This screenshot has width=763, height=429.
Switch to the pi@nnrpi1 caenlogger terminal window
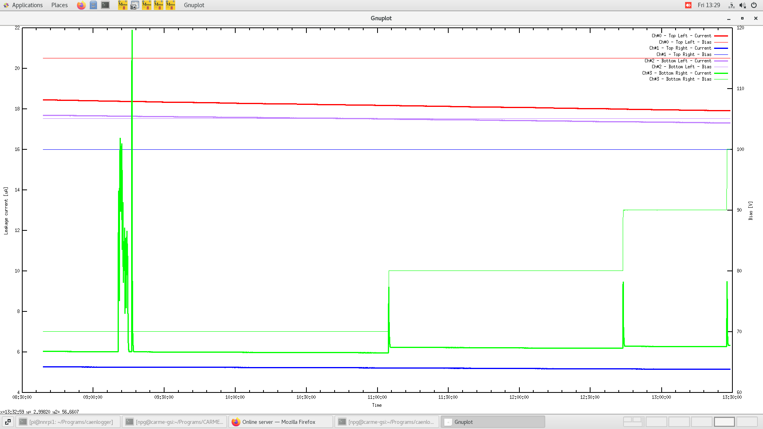(68, 421)
